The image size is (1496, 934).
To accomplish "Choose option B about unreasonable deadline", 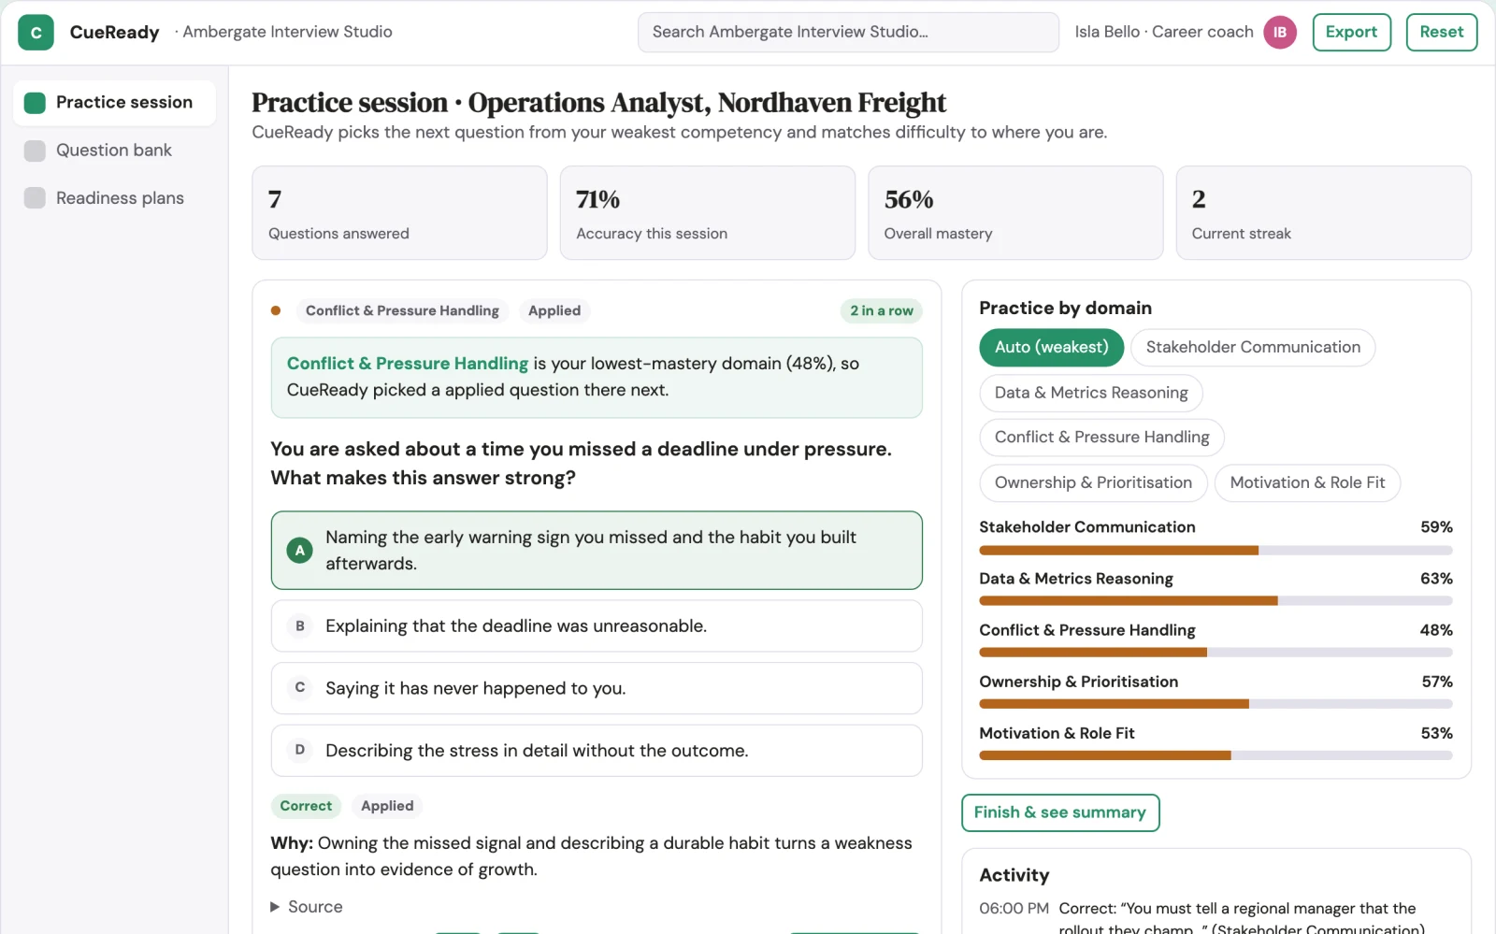I will pyautogui.click(x=597, y=626).
